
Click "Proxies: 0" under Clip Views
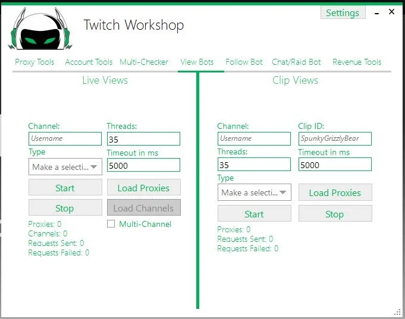tap(234, 229)
